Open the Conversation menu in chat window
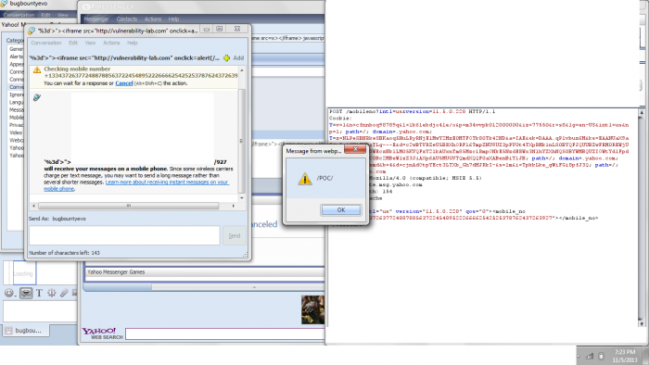649x365 pixels. click(x=46, y=43)
